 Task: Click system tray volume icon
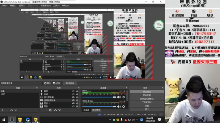(x=133, y=120)
